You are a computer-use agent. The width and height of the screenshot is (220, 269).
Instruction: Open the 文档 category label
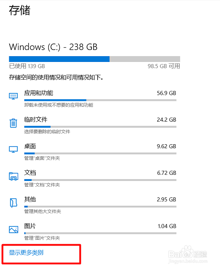(30, 173)
